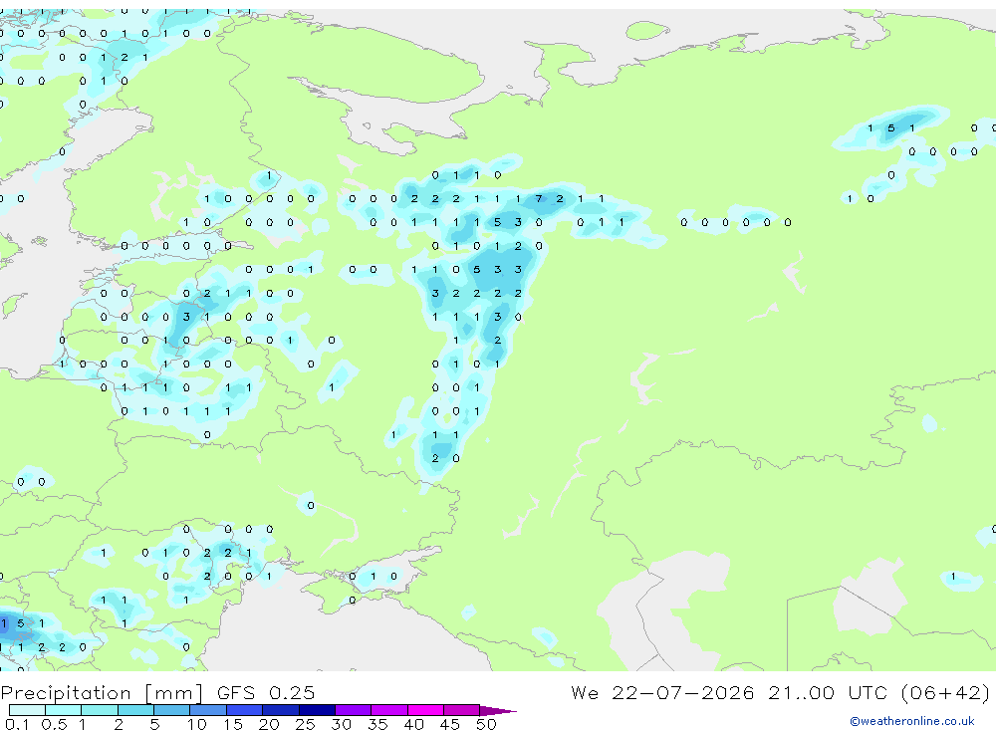The height and width of the screenshot is (730, 996).
Task: Click the '7' precipitation value on the map
Action: pos(539,199)
